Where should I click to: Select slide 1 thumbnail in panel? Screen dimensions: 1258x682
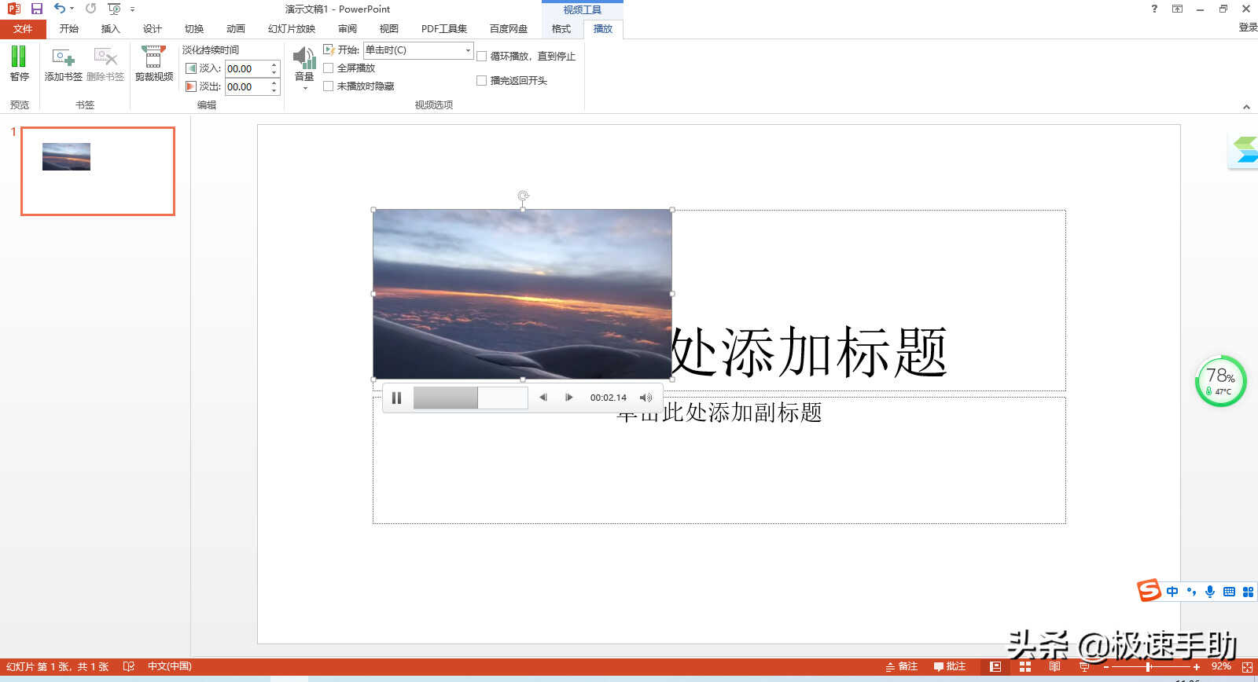(x=97, y=171)
